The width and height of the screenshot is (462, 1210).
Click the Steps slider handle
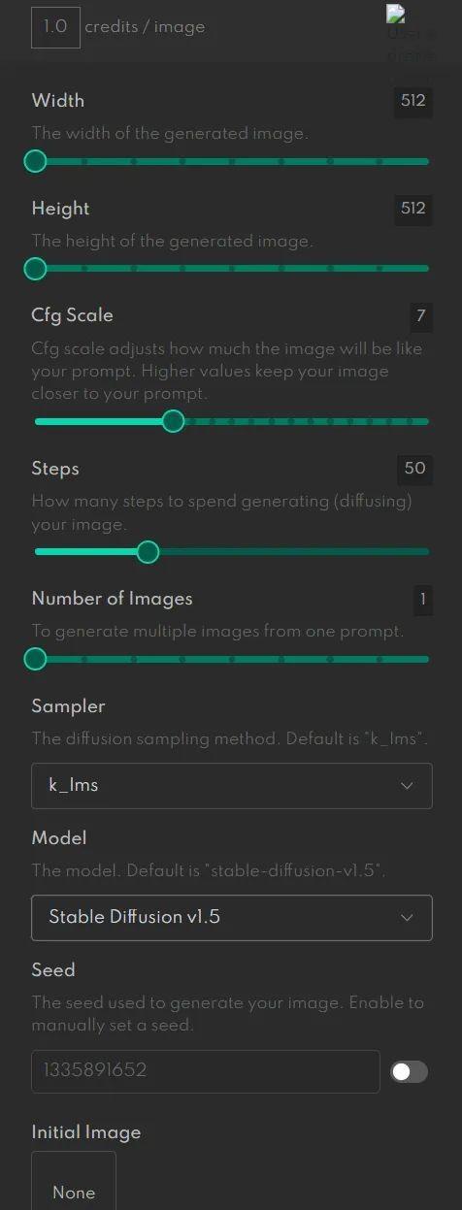pyautogui.click(x=148, y=552)
